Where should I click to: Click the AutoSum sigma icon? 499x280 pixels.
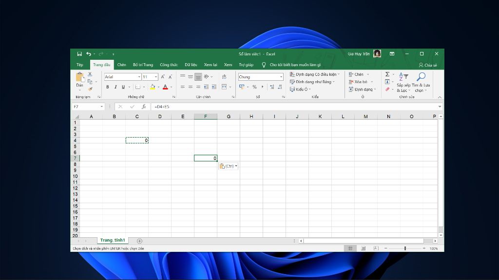[x=387, y=74]
